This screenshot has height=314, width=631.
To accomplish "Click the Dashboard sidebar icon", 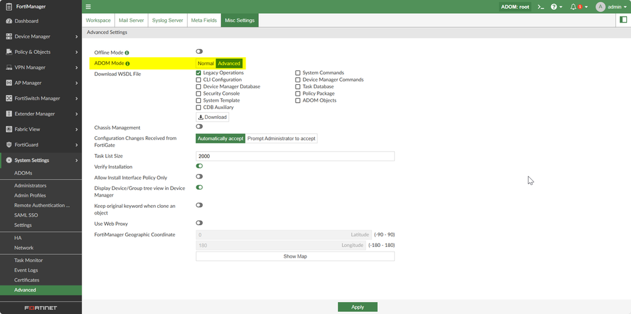I will tap(9, 21).
